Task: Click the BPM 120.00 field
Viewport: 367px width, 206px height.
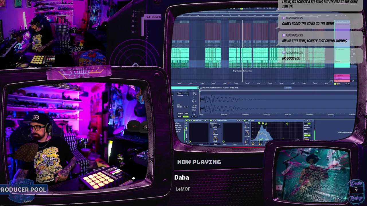Action: (x=179, y=107)
